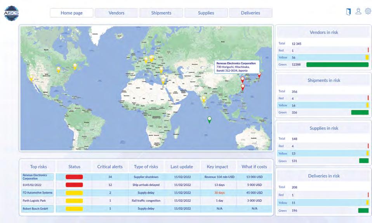Click green bar in Vendors in risk
Screen dimensions: 372x223
(x=337, y=64)
